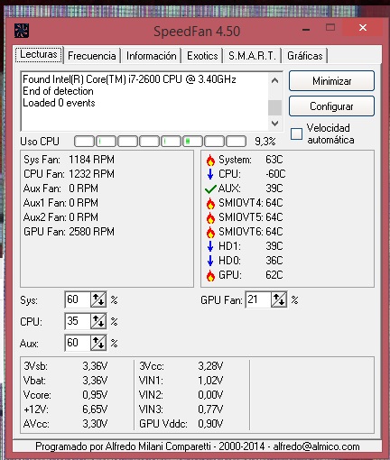Click the log scrollbar thumb
This screenshot has width=390, height=460.
click(274, 107)
